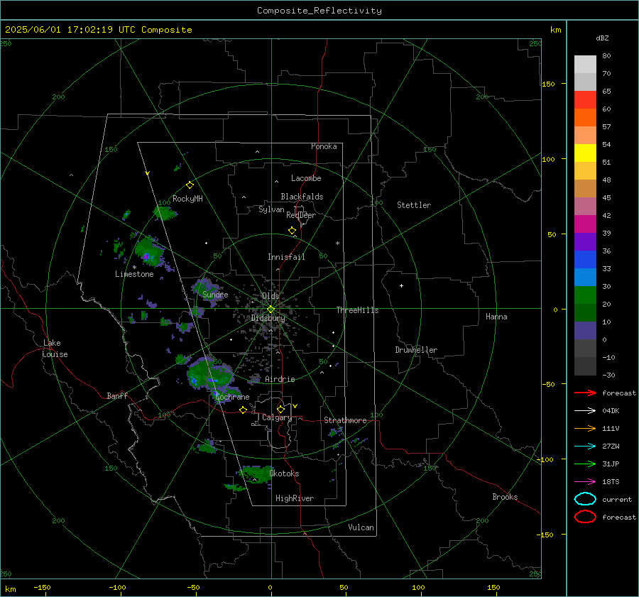Click the Blackfalds city label
This screenshot has width=639, height=597.
[302, 197]
